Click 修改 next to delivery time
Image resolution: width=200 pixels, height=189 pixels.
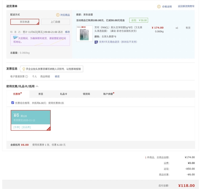point(67,32)
